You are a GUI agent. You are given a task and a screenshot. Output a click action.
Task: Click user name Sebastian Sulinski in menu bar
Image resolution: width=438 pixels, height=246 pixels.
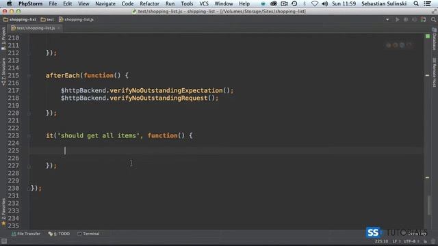(x=384, y=3)
